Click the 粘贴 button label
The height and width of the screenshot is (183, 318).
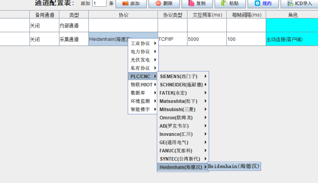[x=234, y=4]
